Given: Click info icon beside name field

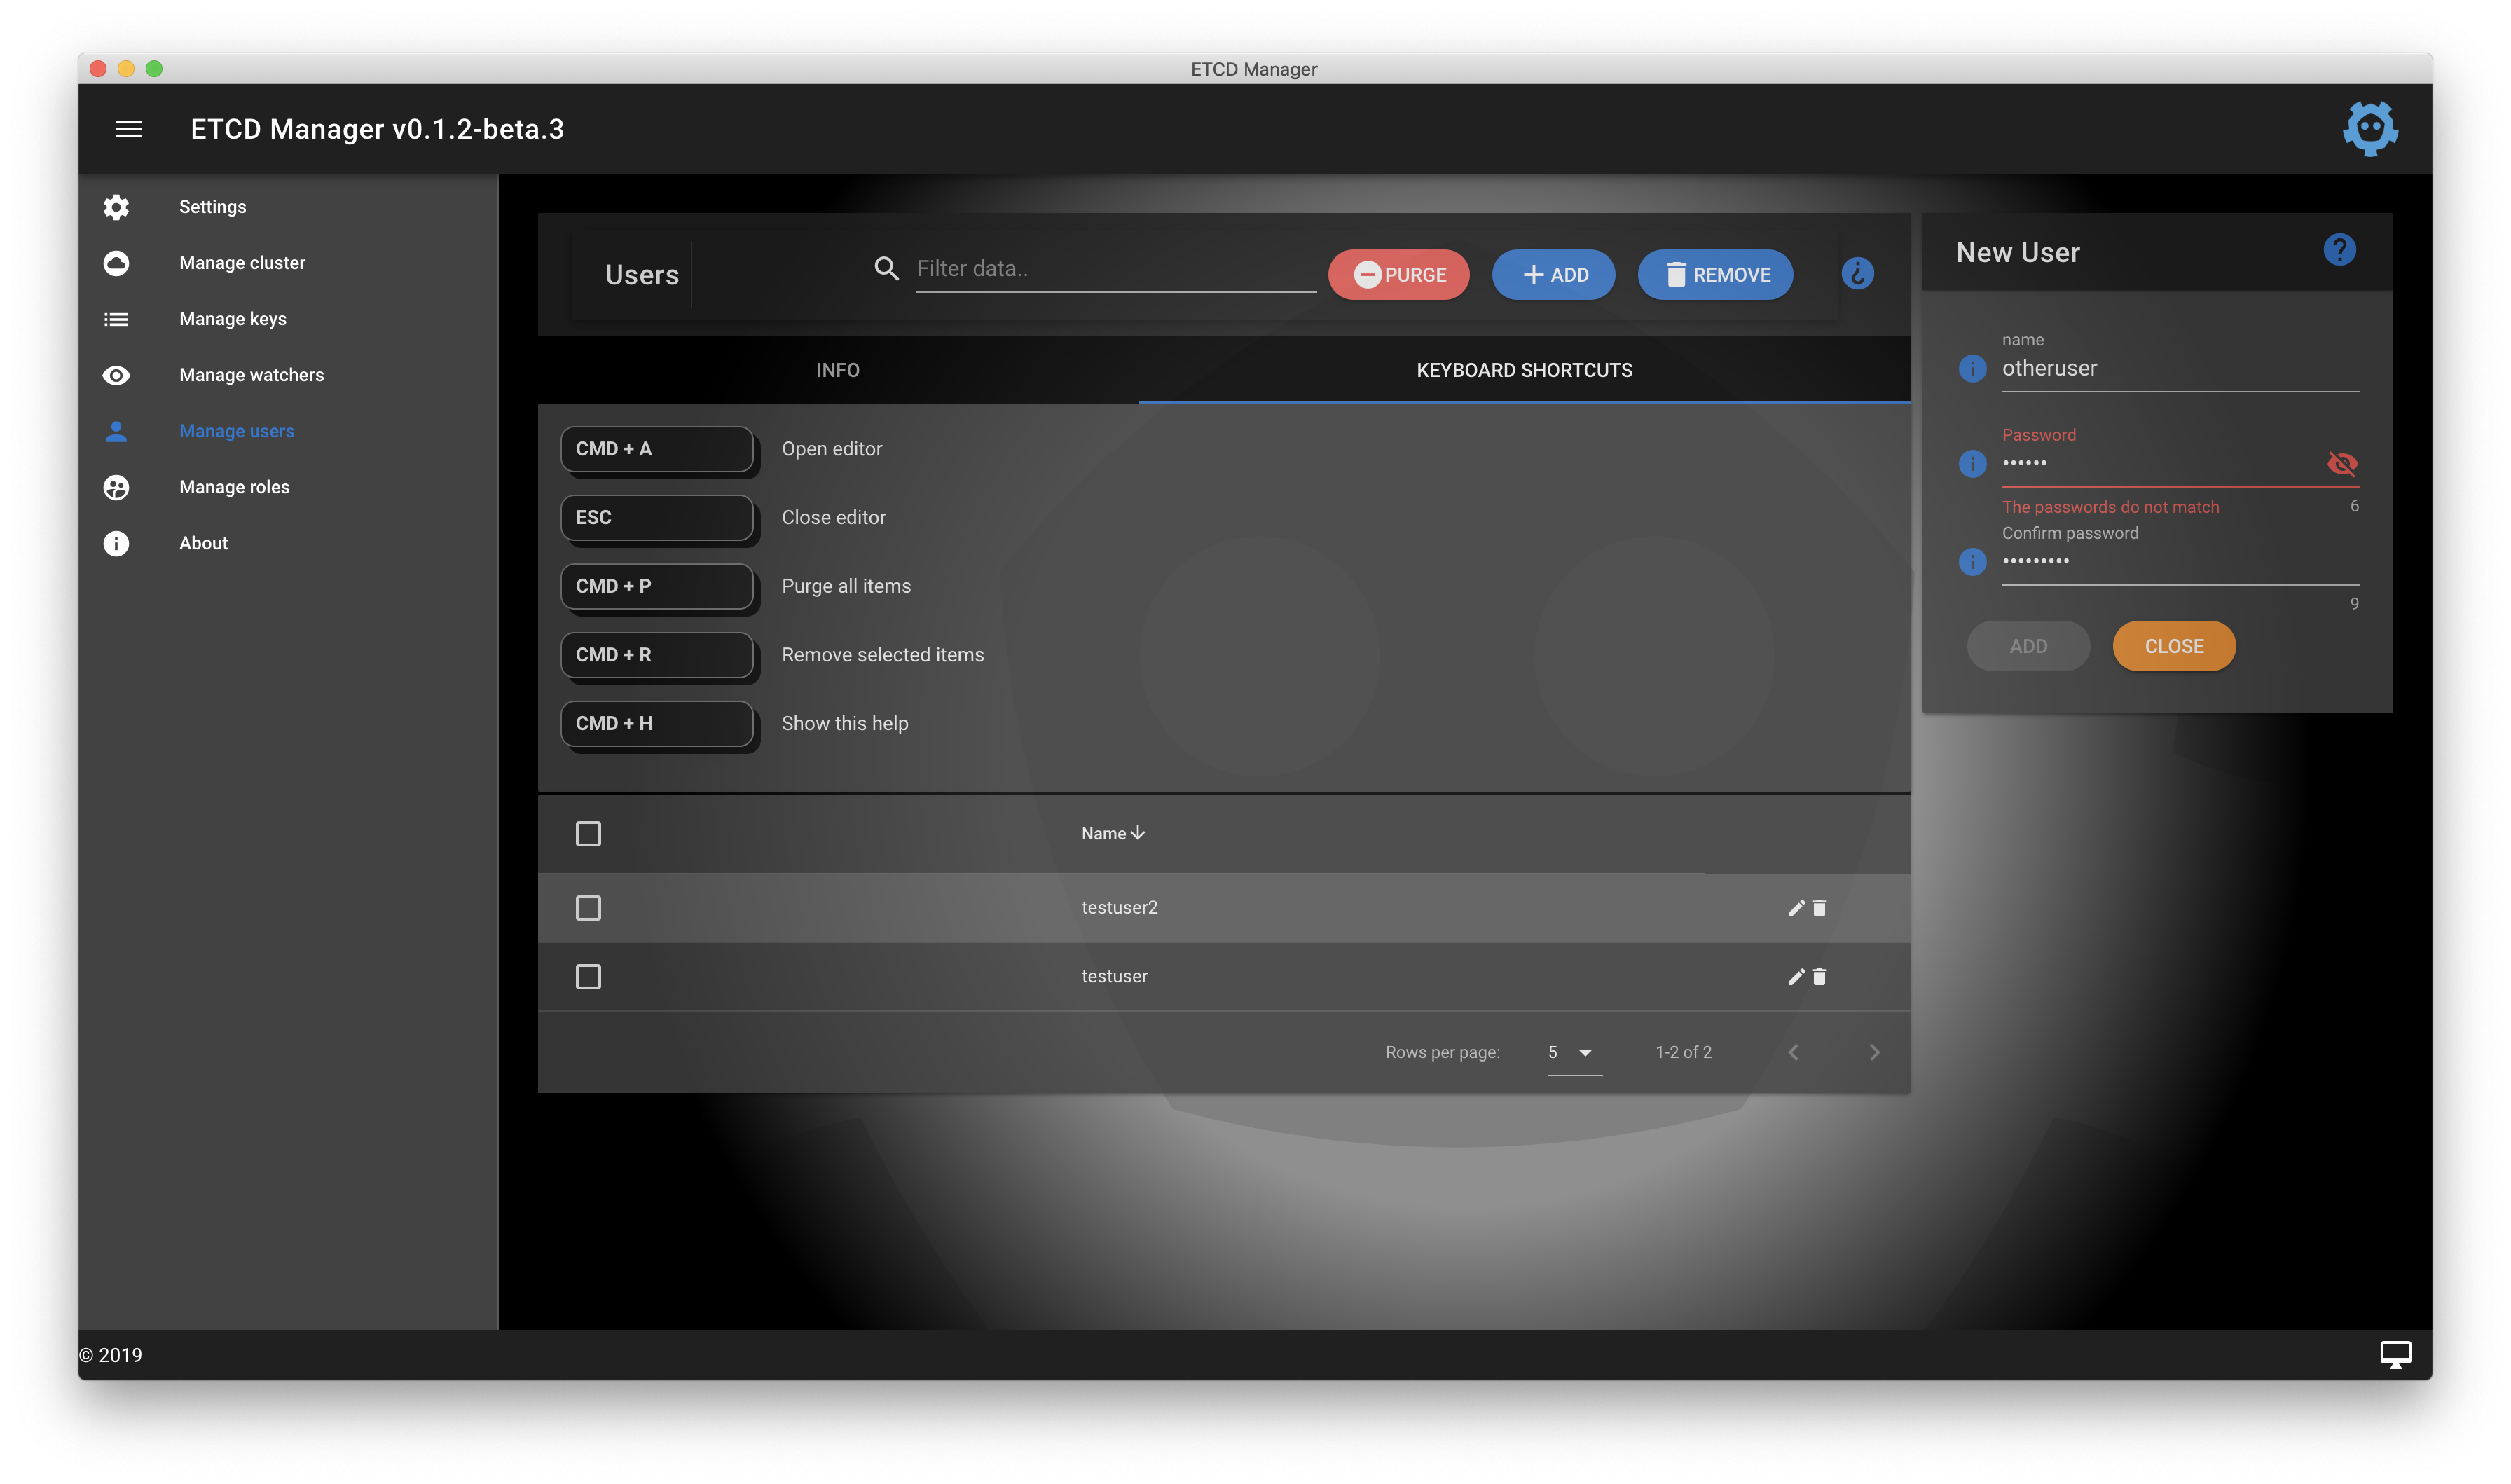Looking at the screenshot, I should (x=1972, y=369).
